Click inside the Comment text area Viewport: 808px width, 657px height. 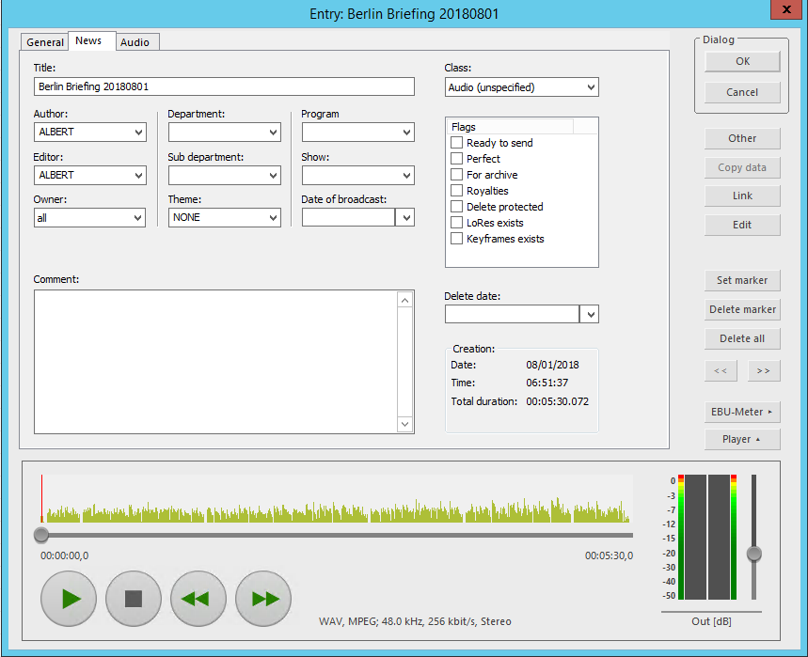click(214, 362)
